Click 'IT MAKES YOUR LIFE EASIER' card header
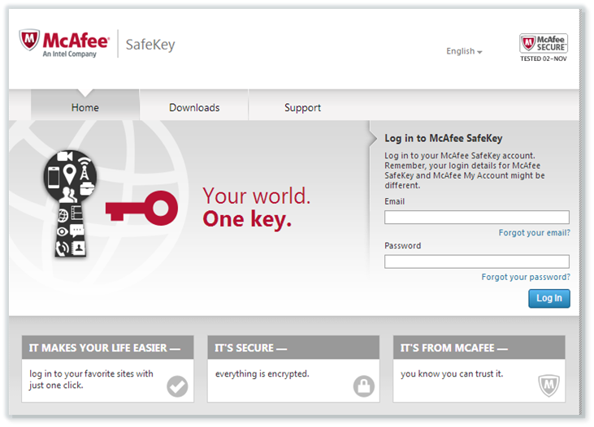This screenshot has height=427, width=594. point(107,347)
